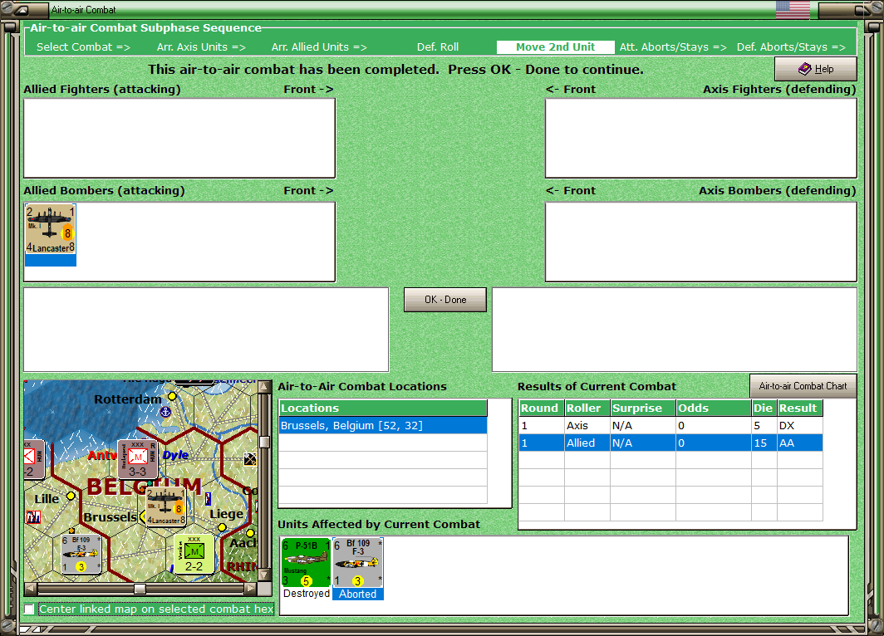Click the US flag icon in title bar
Screen dimensions: 884x636
pos(793,10)
